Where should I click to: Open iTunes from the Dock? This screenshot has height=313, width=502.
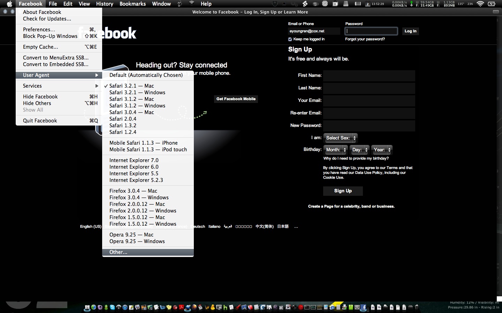pyautogui.click(x=125, y=307)
